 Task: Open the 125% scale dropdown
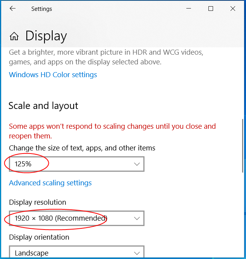pyautogui.click(x=76, y=164)
